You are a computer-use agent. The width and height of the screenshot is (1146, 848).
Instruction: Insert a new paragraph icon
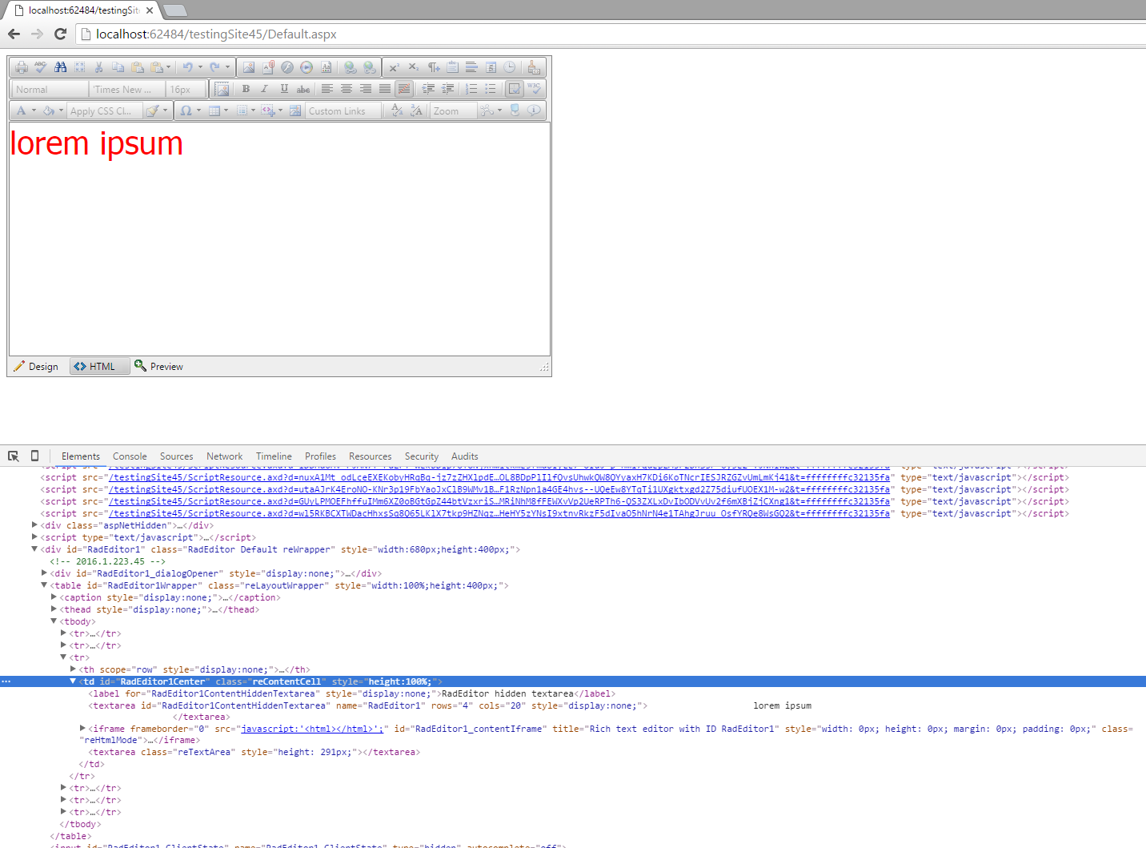pyautogui.click(x=434, y=67)
